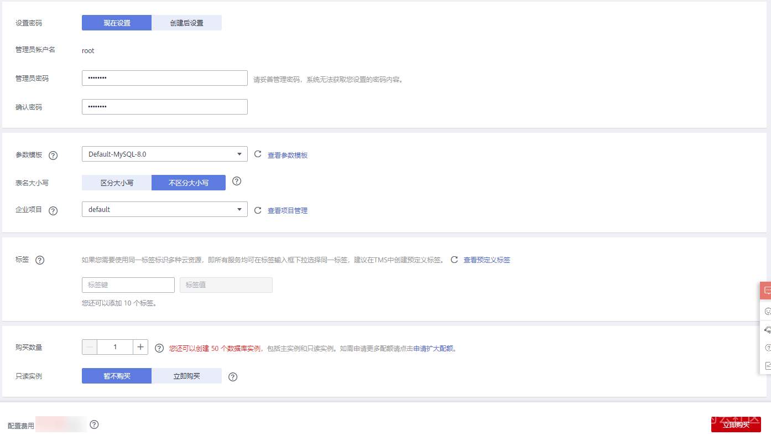Refresh the 参数模板 list
This screenshot has width=771, height=440.
[x=258, y=154]
